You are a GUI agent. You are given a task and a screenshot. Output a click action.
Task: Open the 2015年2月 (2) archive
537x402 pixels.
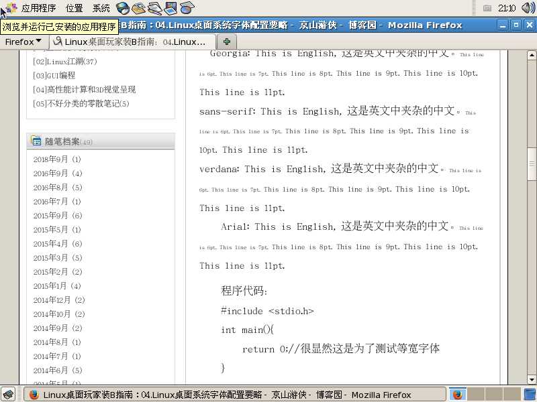(x=58, y=272)
